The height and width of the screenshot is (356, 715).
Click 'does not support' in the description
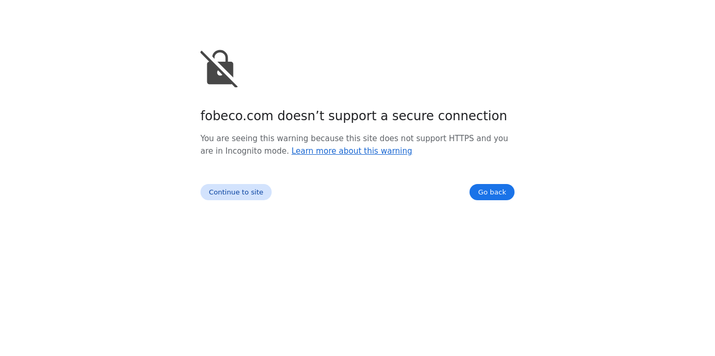click(x=413, y=139)
